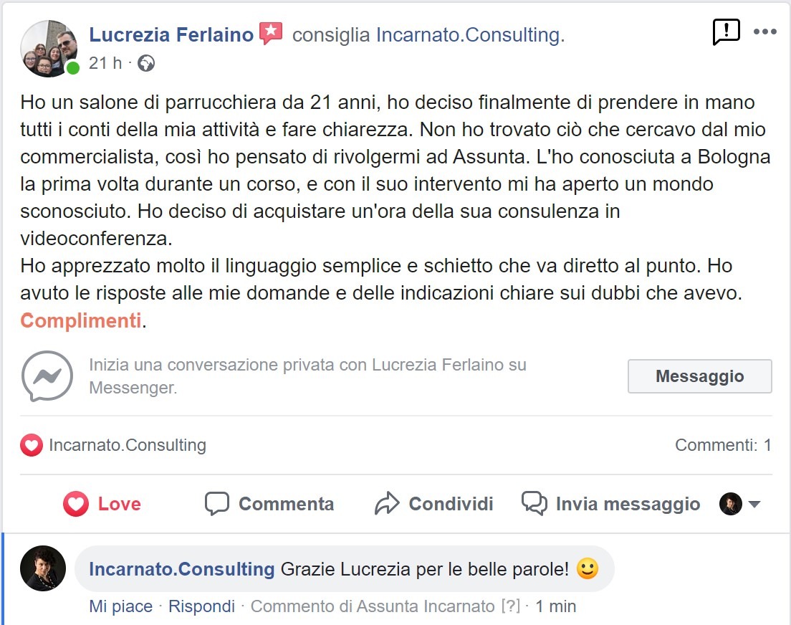Open Lucrezia Ferlaino's profile name link

click(171, 34)
